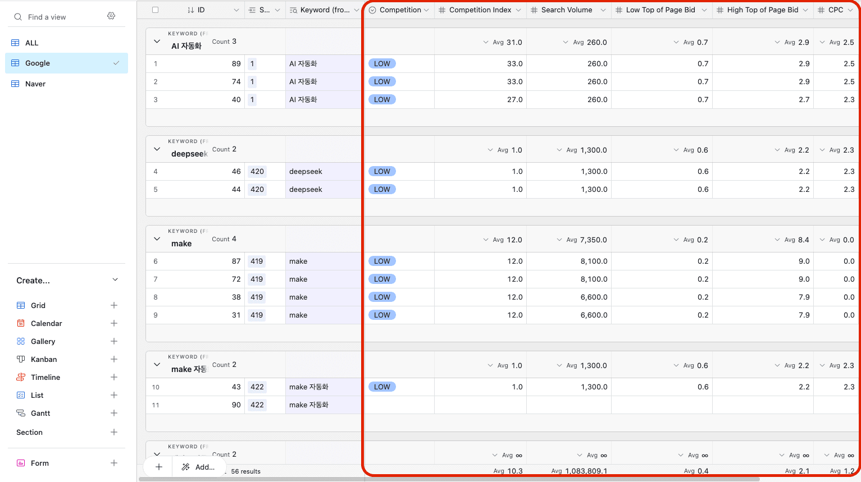Viewport: 861px width, 482px height.
Task: Click the Search Volume number field icon
Action: tap(534, 10)
